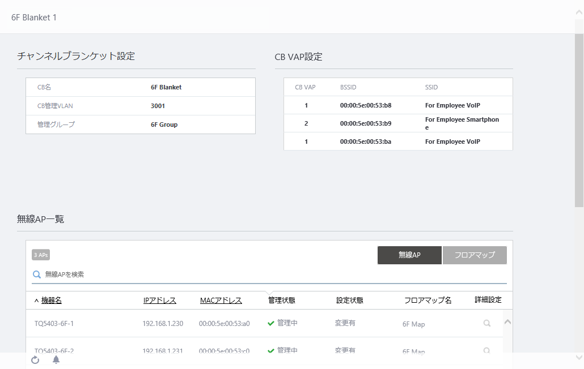Screen dimensions: 584x369
Task: Open detail settings magnifier for TQ5403-6F-1
Action: pos(487,323)
